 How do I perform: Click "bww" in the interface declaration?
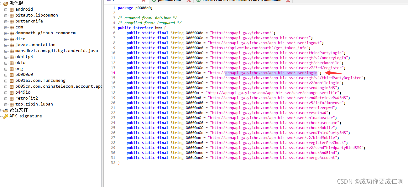click(158, 28)
